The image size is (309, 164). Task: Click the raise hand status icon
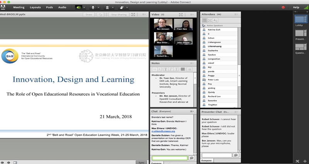(x=122, y=7)
